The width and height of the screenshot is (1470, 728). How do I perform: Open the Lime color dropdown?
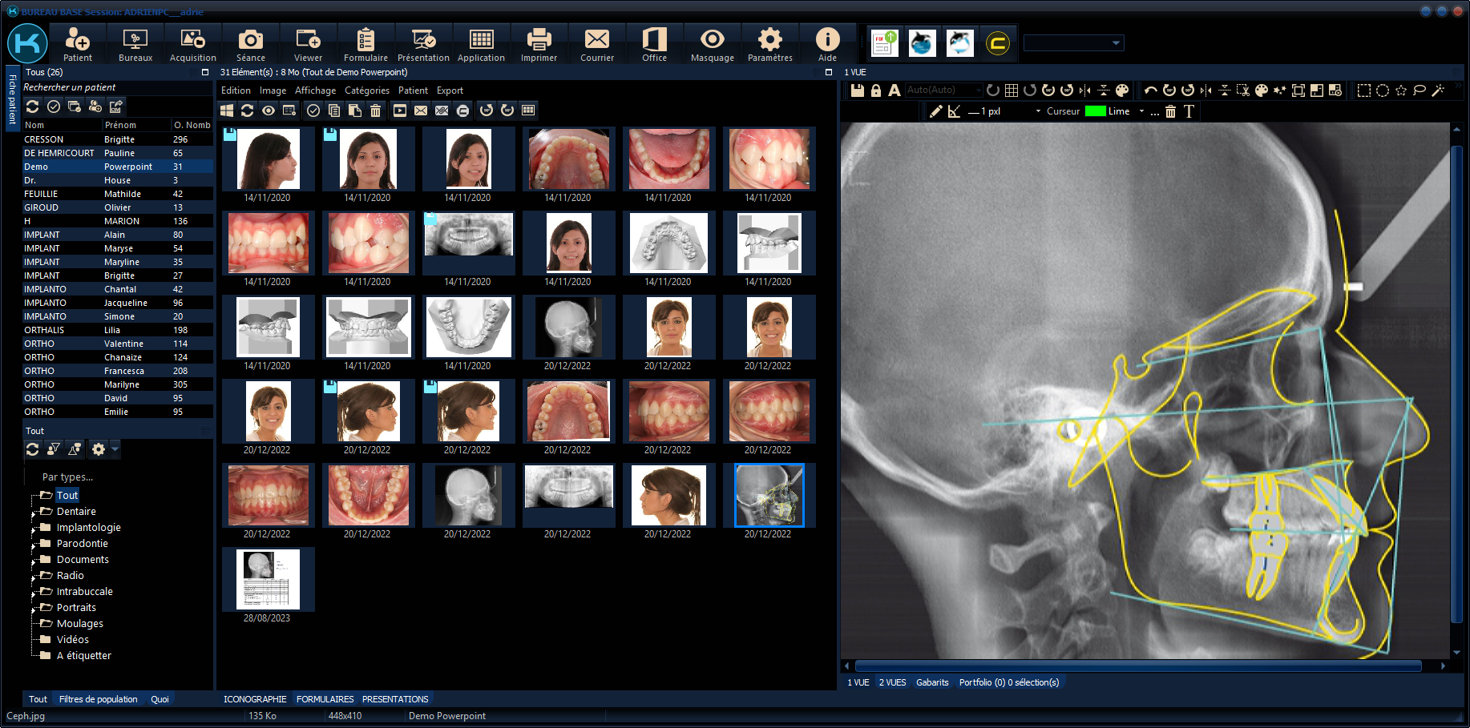(1141, 111)
